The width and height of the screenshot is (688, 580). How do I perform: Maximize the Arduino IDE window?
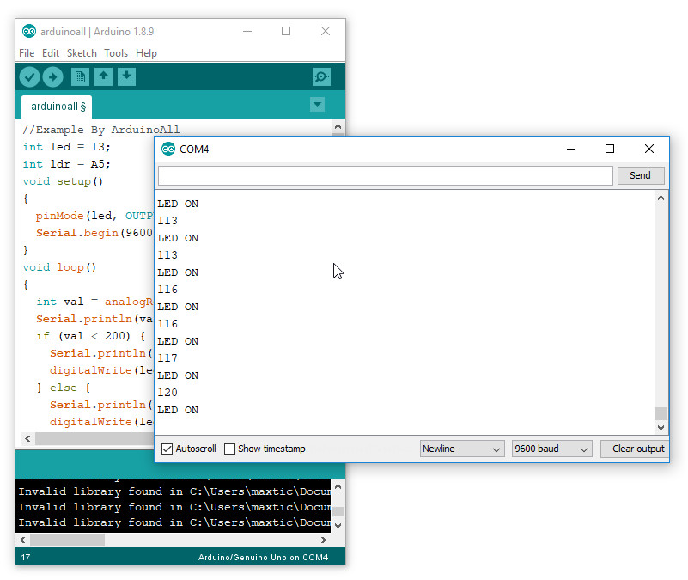286,31
